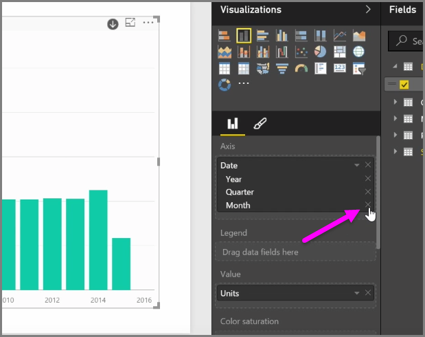Collapse the expanded first table in Fields
The width and height of the screenshot is (425, 337).
[x=395, y=66]
